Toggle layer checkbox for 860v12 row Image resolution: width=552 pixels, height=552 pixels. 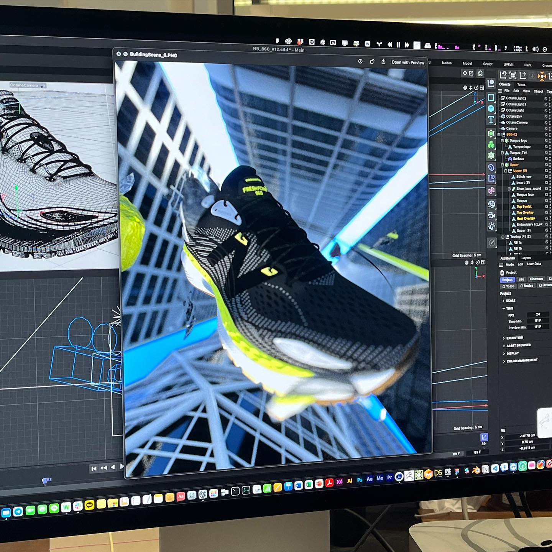coord(546,135)
